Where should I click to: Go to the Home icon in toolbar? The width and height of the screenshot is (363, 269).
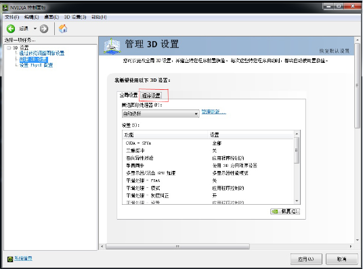coord(63,28)
